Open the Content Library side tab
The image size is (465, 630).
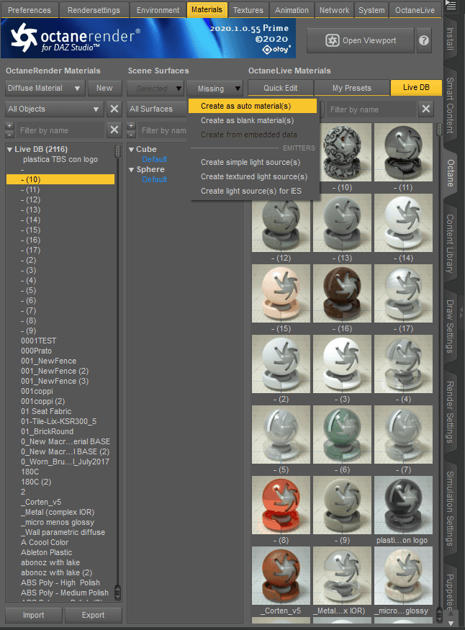point(450,243)
